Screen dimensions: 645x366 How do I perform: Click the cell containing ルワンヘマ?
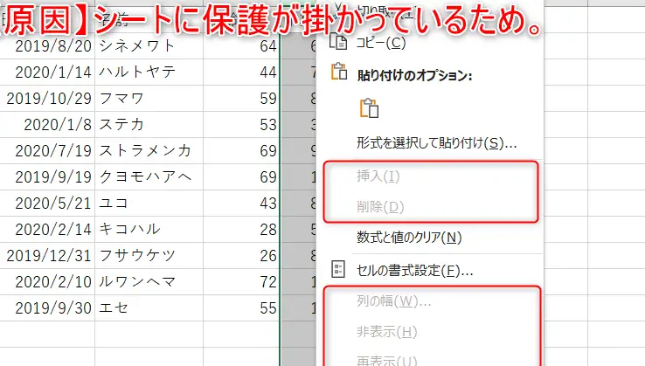140,281
